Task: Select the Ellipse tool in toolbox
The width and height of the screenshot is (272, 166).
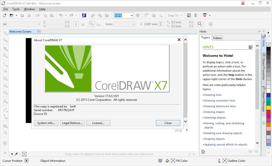Action: tap(5, 86)
